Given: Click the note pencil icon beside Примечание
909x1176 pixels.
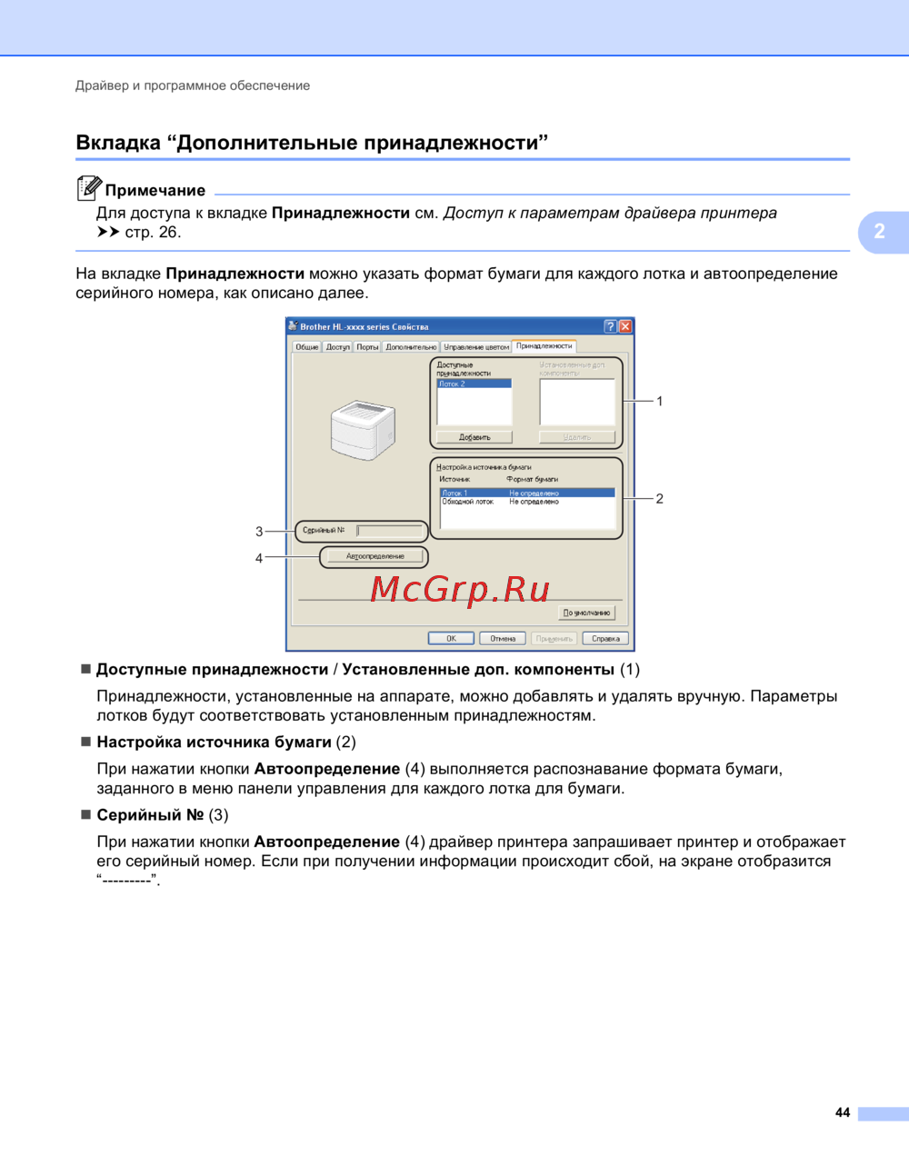Looking at the screenshot, I should pos(88,188).
